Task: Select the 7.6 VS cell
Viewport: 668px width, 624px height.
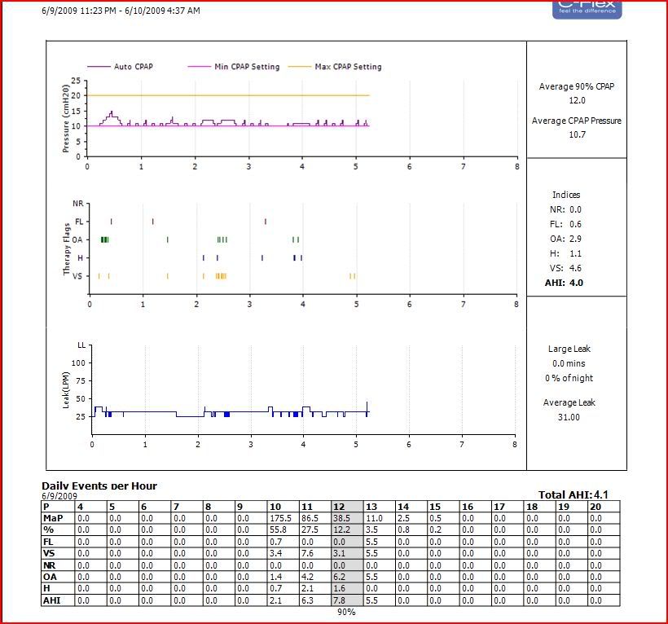Action: 315,553
